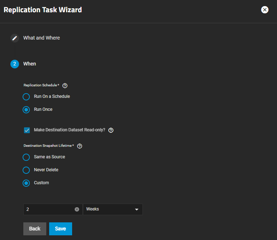
Task: Close the Replication Task Wizard
Action: 265,10
